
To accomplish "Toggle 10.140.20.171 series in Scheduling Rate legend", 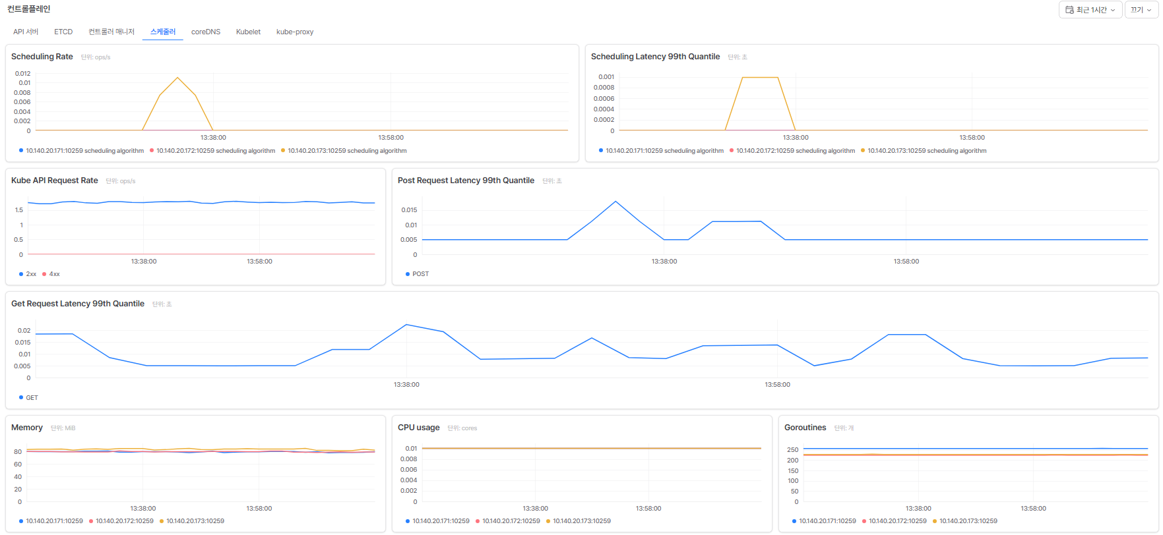I will (x=81, y=151).
